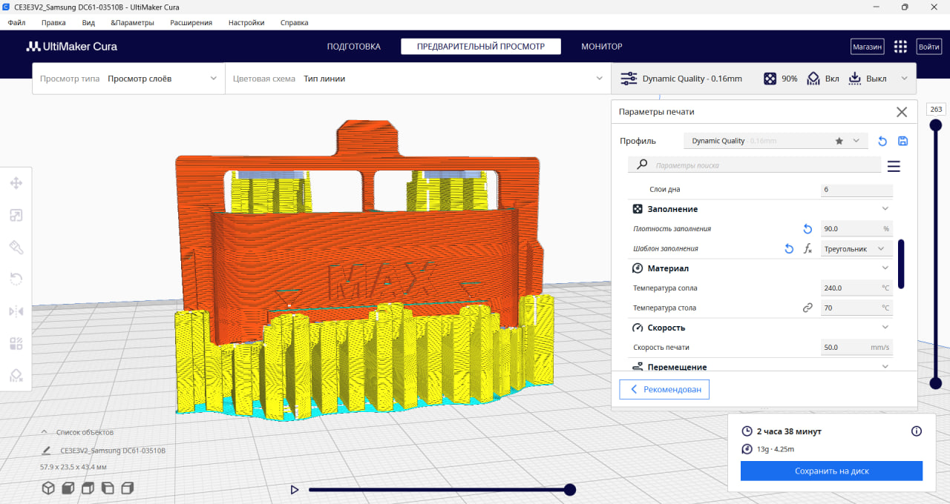Open the Магазин marketplace button
This screenshot has height=504, width=950.
point(868,46)
